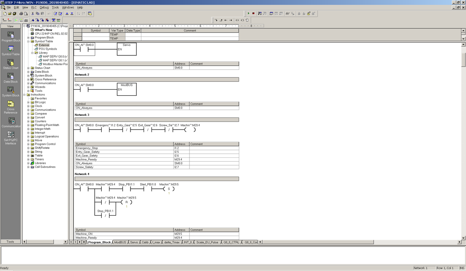The width and height of the screenshot is (466, 271).
Task: Open Cross Reference from the View bar
Action: click(11, 107)
